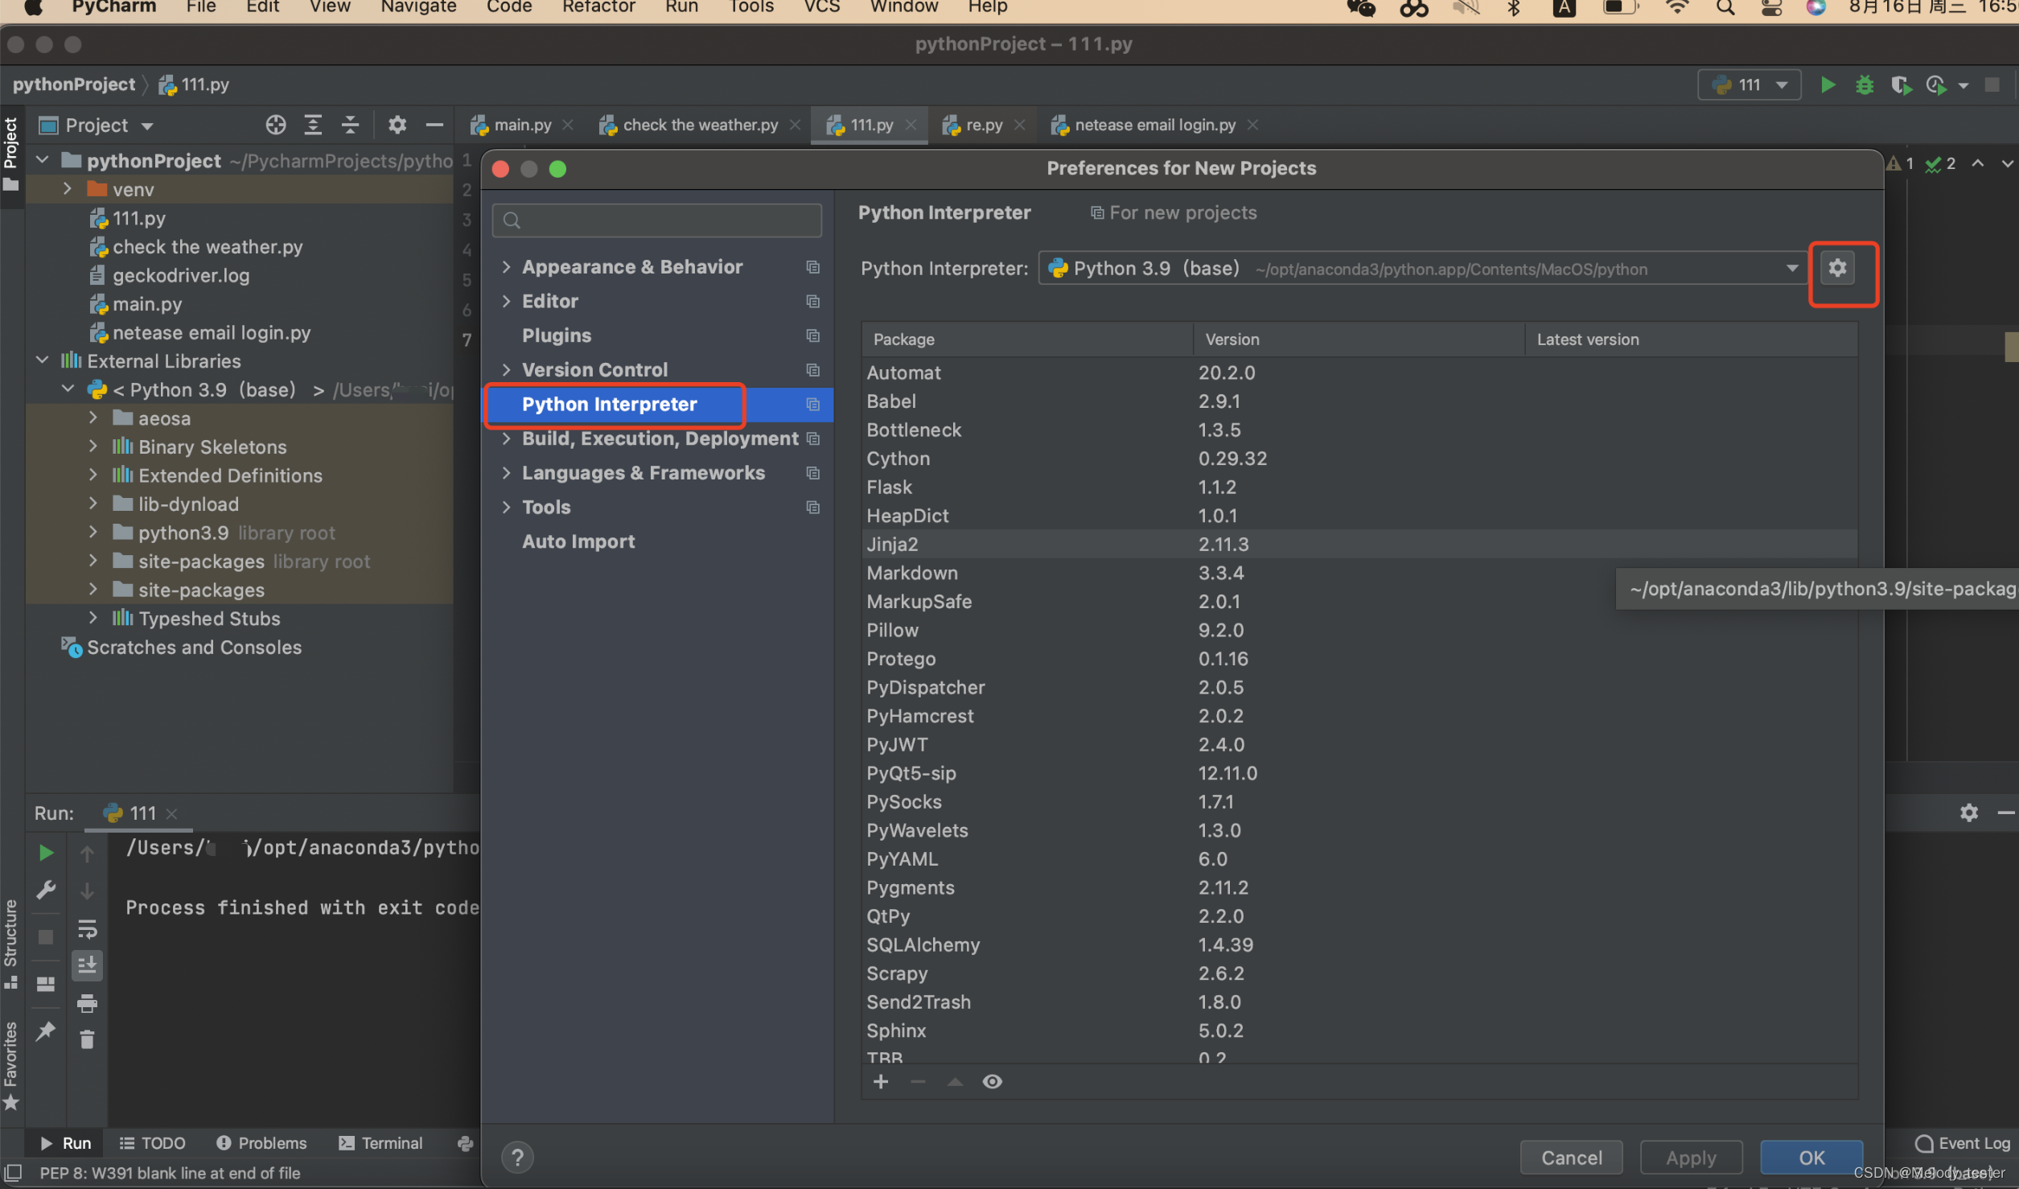Expand the Appearance & Behavior section
The image size is (2019, 1189).
point(506,267)
